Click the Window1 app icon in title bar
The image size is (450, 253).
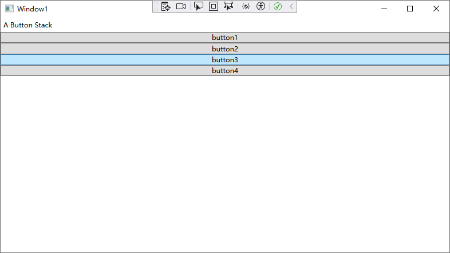point(9,9)
